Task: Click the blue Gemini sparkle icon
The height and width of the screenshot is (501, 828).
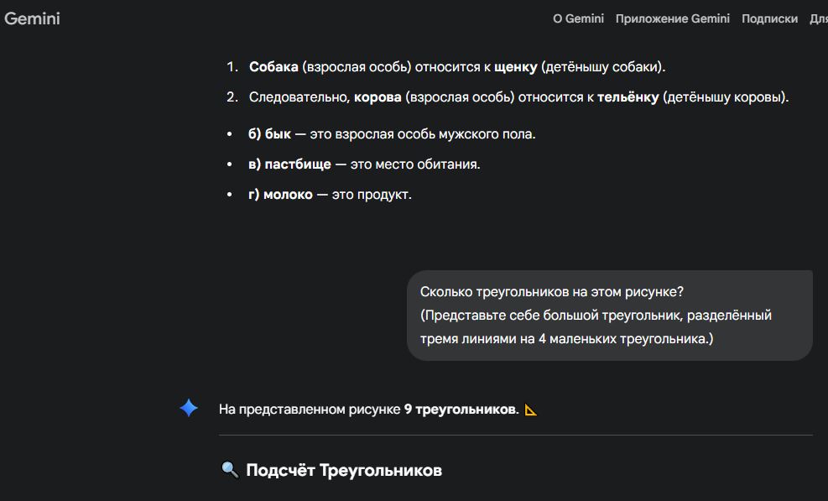Action: click(190, 409)
